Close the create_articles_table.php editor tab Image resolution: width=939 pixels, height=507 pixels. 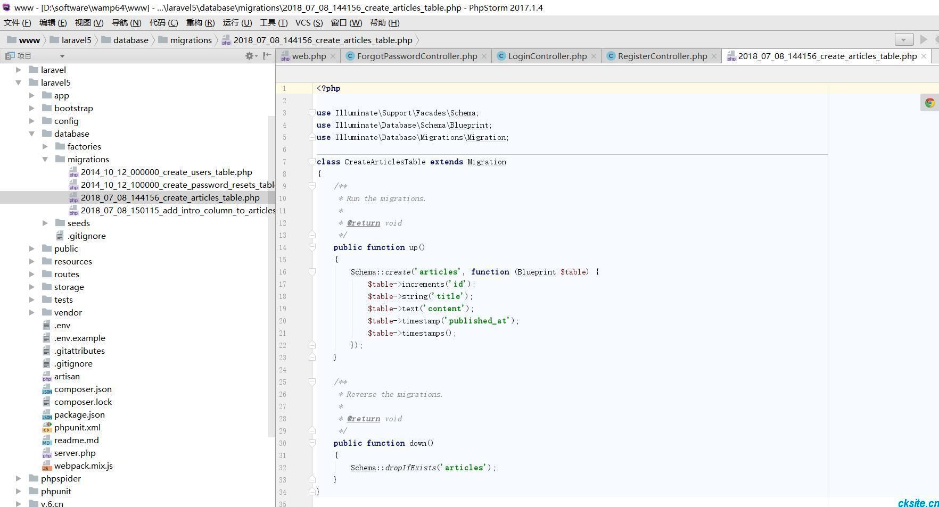click(x=924, y=56)
